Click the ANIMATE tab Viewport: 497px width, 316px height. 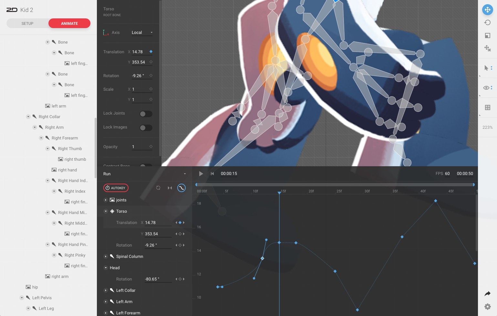69,23
